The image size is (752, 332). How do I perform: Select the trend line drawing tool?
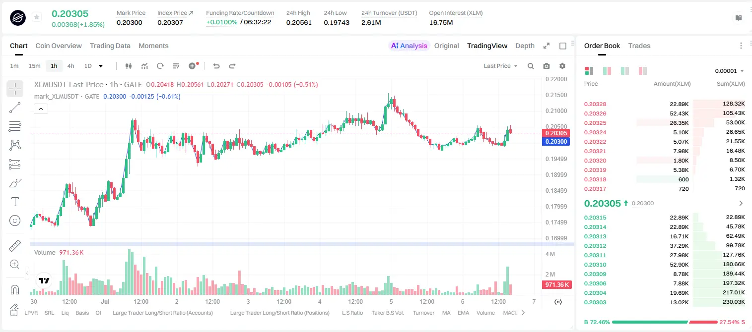click(15, 108)
